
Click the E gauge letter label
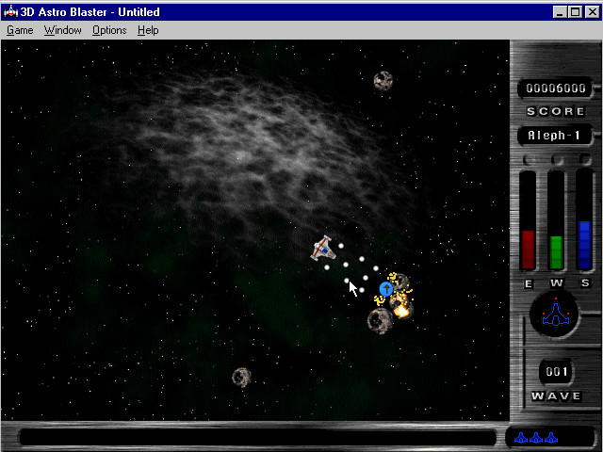click(x=529, y=283)
